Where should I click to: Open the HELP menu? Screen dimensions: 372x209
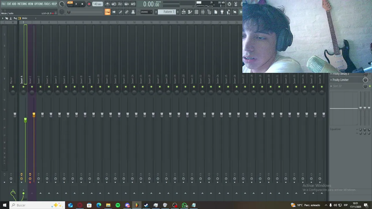[54, 4]
